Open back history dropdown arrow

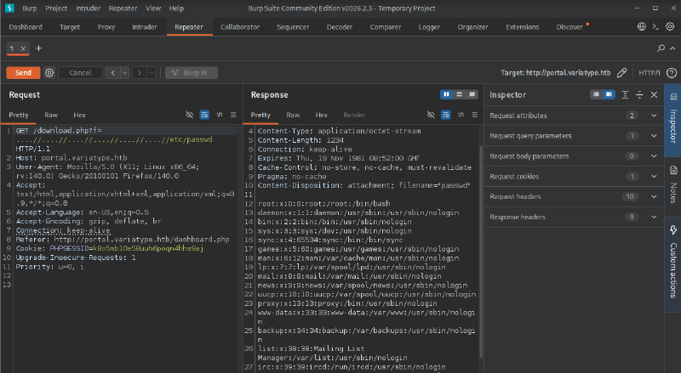124,73
